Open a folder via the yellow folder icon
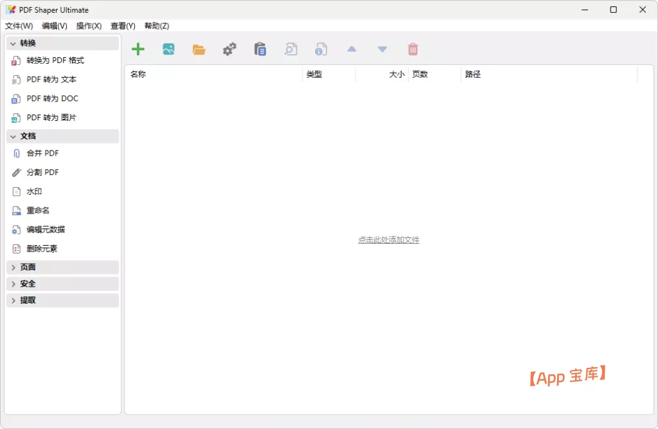 point(199,49)
